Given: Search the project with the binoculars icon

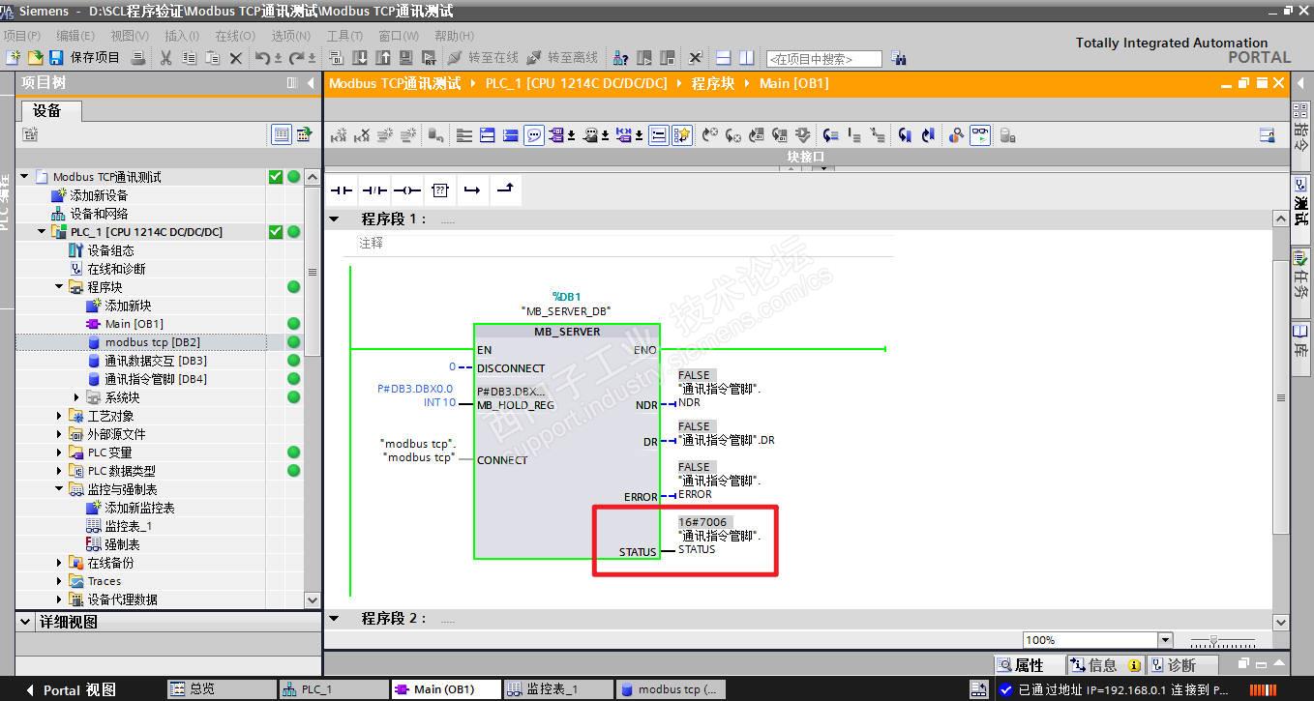Looking at the screenshot, I should [x=898, y=59].
